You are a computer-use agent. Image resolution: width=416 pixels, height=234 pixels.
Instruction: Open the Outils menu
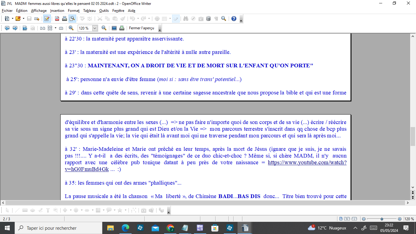pos(104,11)
